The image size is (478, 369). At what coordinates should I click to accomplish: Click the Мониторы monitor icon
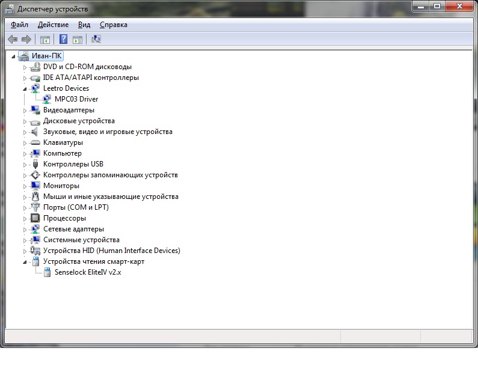point(35,186)
